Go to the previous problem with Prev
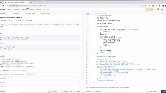166x93 pixels. (x=65, y=91)
